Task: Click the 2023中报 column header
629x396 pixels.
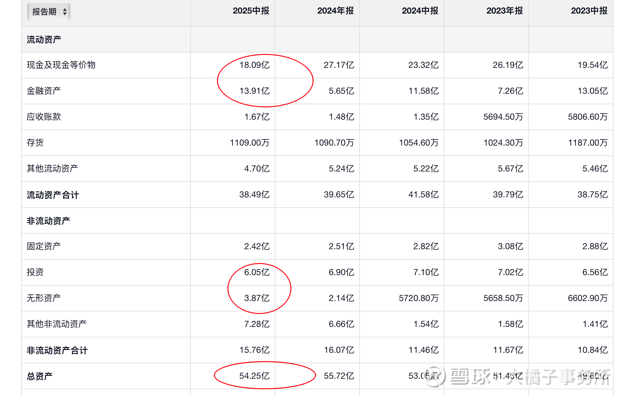Action: tap(589, 11)
